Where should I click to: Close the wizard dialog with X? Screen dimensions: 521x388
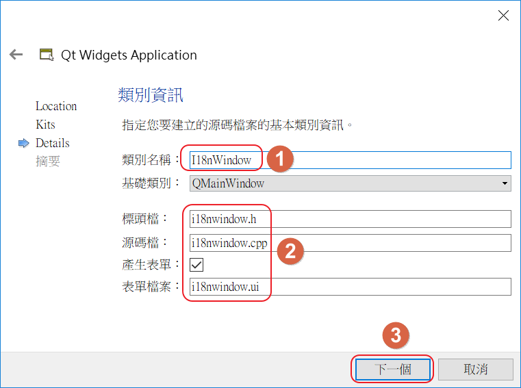(503, 15)
